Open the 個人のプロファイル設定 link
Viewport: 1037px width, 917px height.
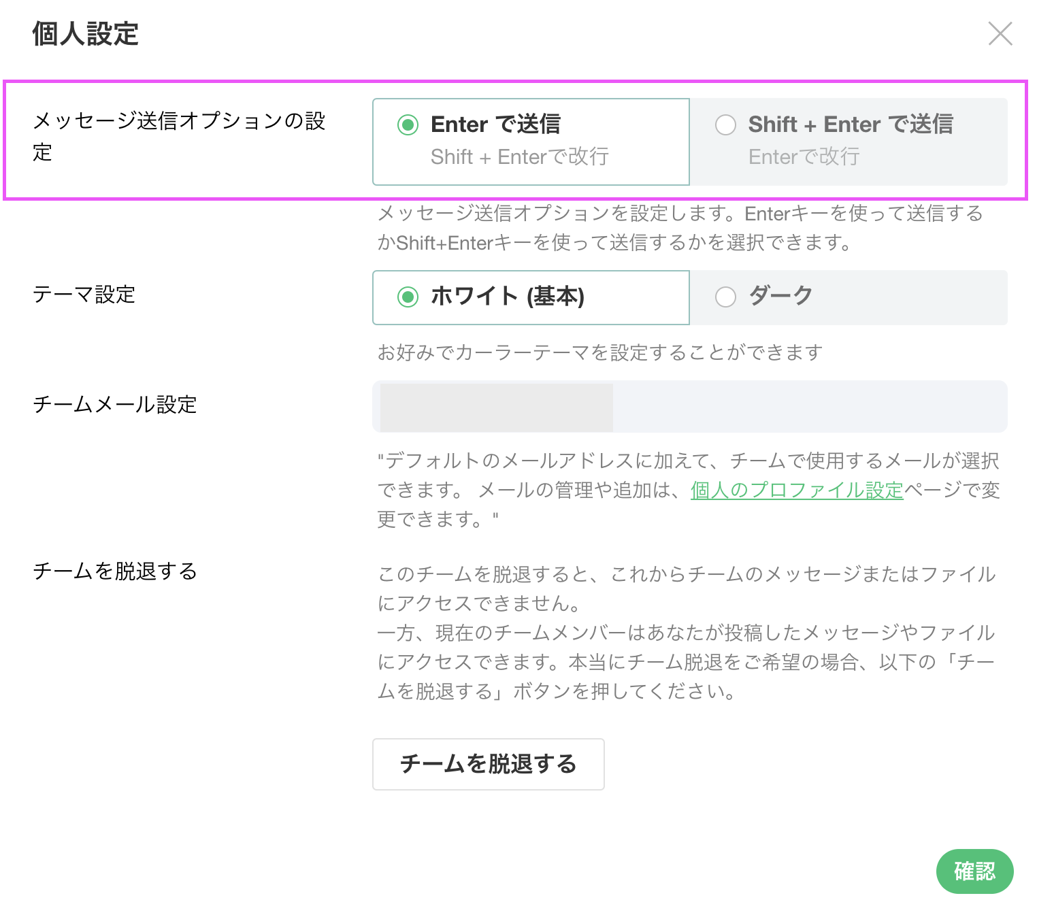[796, 490]
